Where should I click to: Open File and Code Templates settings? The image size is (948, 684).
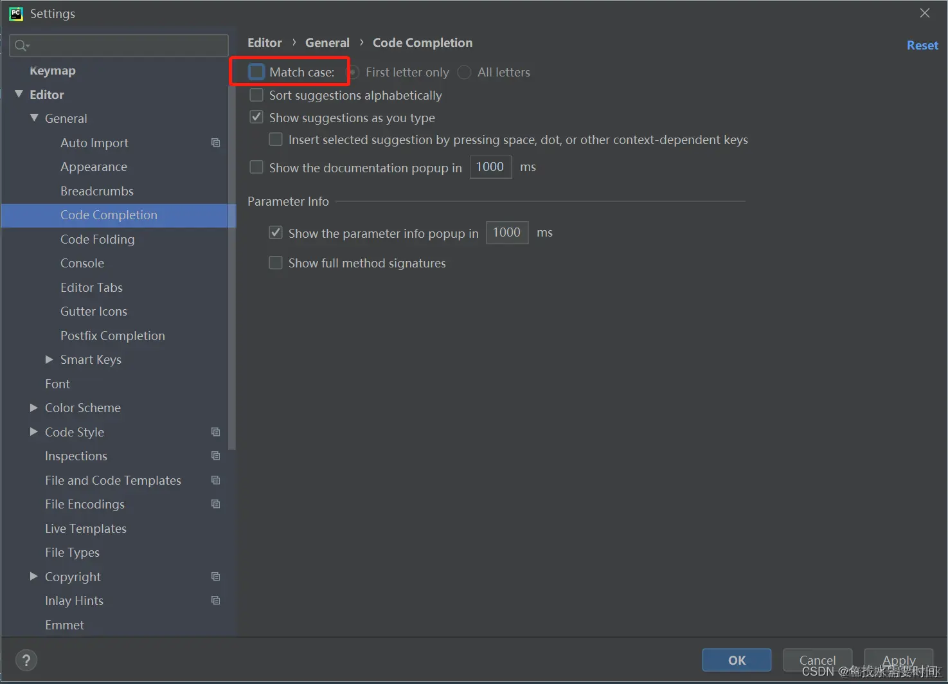point(113,480)
